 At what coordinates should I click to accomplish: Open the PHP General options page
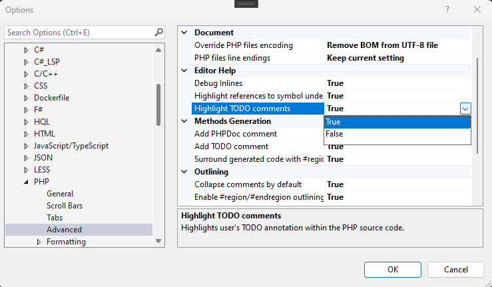coord(60,194)
